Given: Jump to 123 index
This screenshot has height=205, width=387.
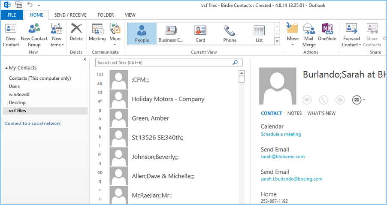Looking at the screenshot, I should [x=100, y=75].
